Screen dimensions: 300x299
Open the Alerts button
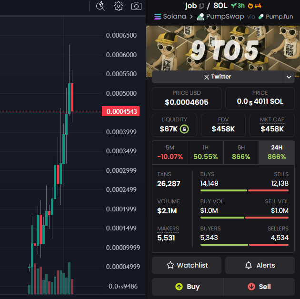[260, 265]
